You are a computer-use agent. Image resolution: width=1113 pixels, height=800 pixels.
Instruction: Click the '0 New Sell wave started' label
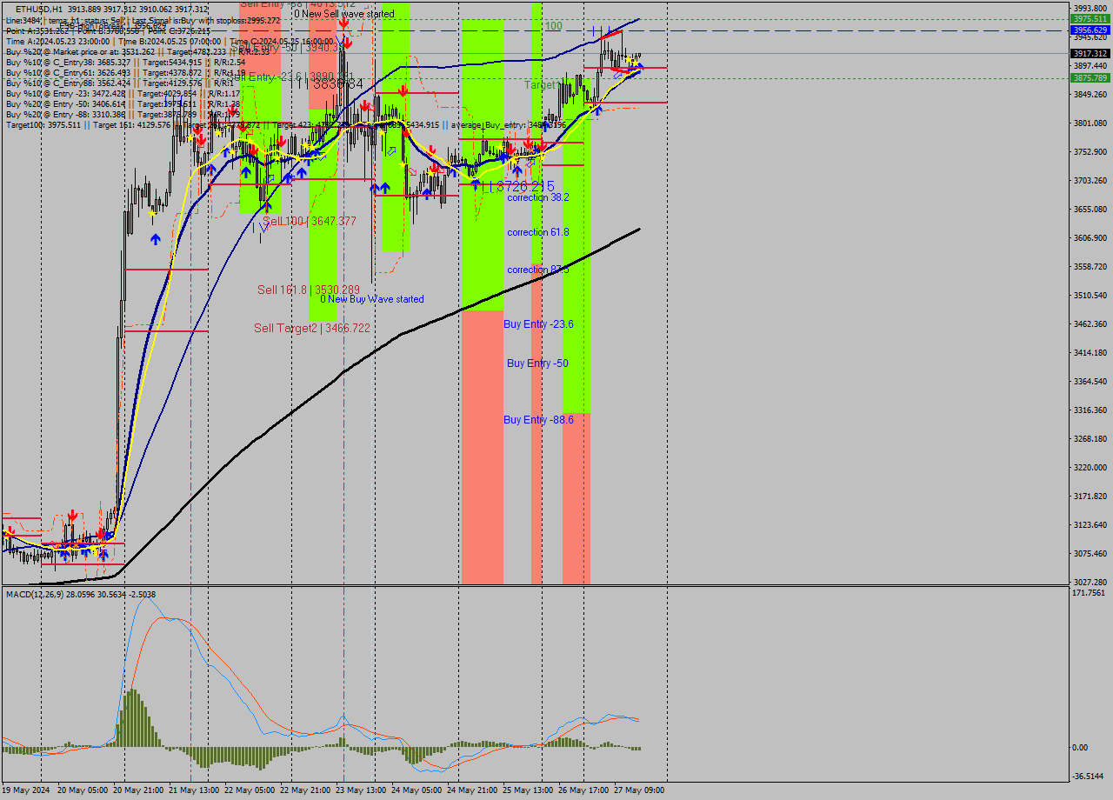[343, 14]
